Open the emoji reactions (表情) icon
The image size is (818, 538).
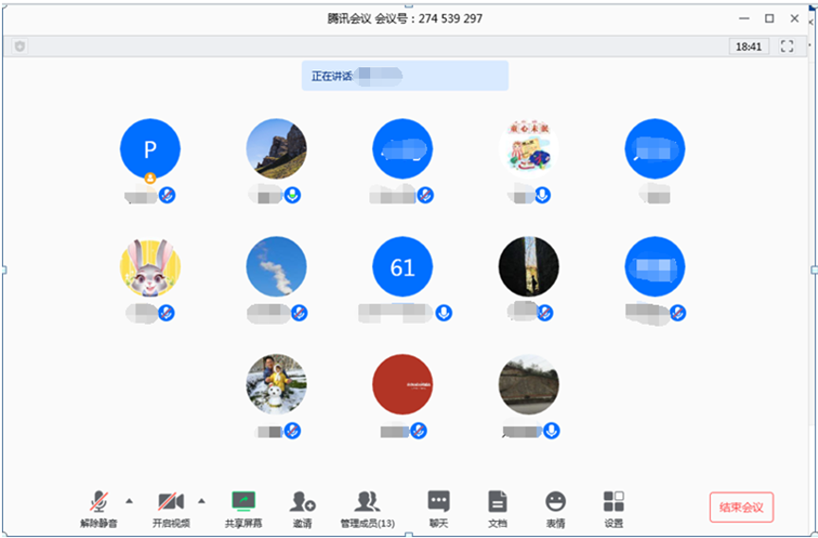[556, 502]
